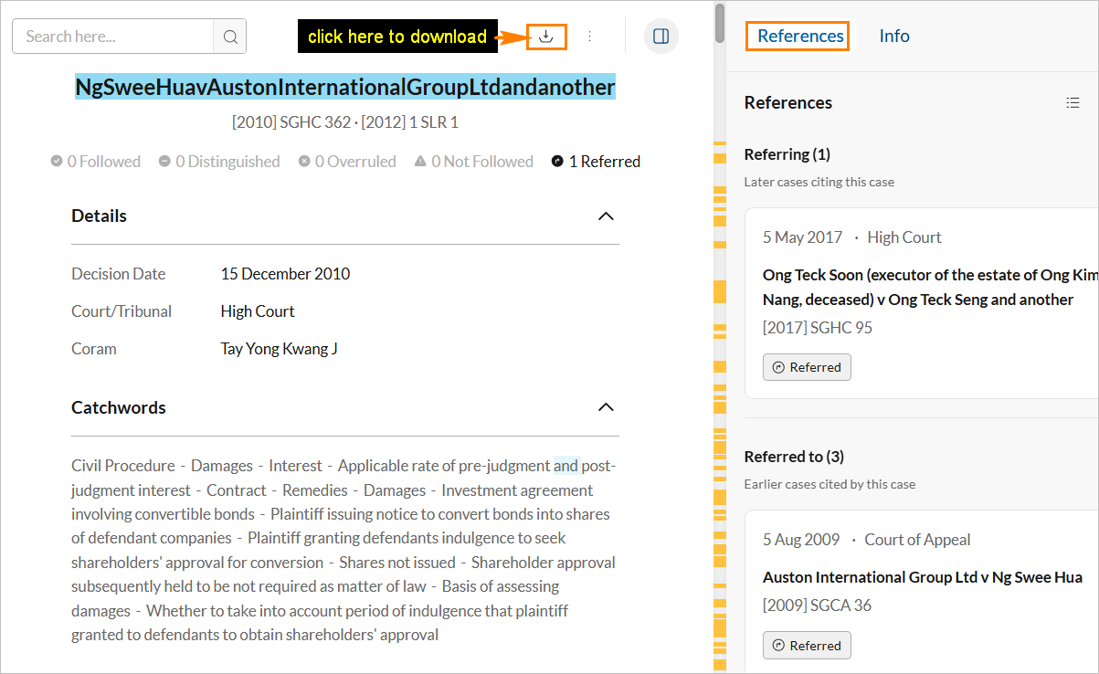Collapse the Details section

coord(605,216)
